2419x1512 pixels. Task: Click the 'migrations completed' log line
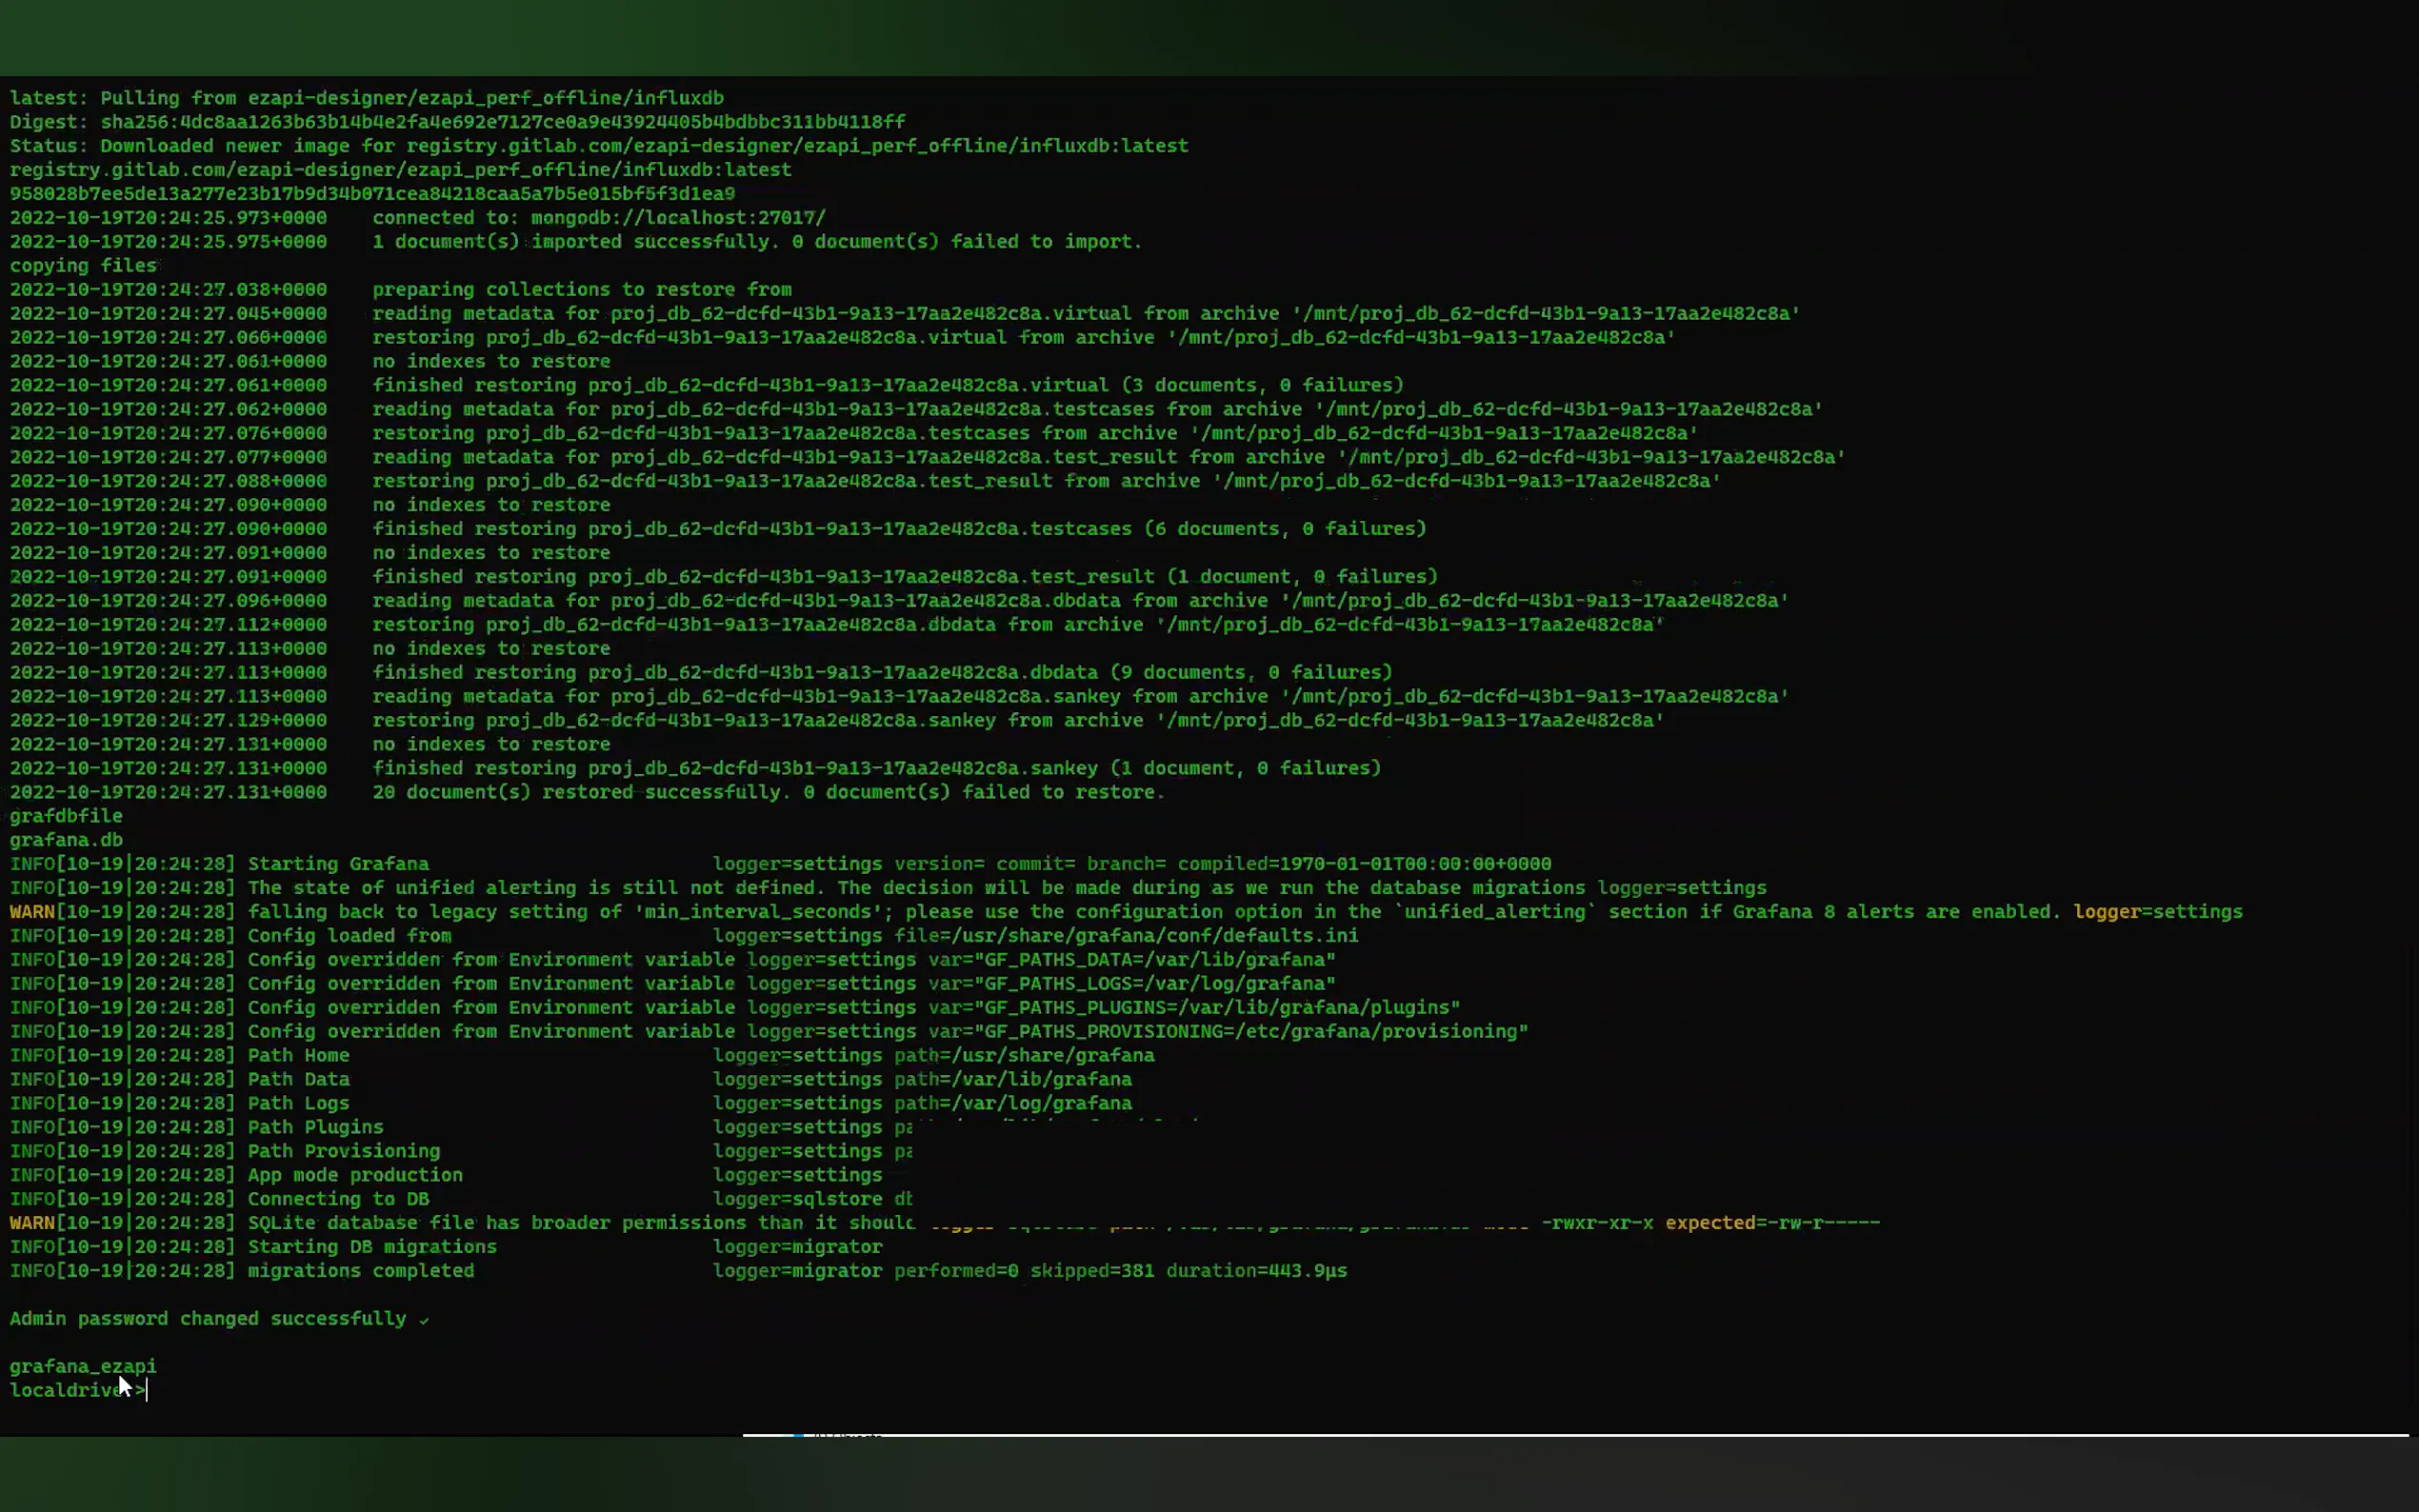click(x=360, y=1270)
